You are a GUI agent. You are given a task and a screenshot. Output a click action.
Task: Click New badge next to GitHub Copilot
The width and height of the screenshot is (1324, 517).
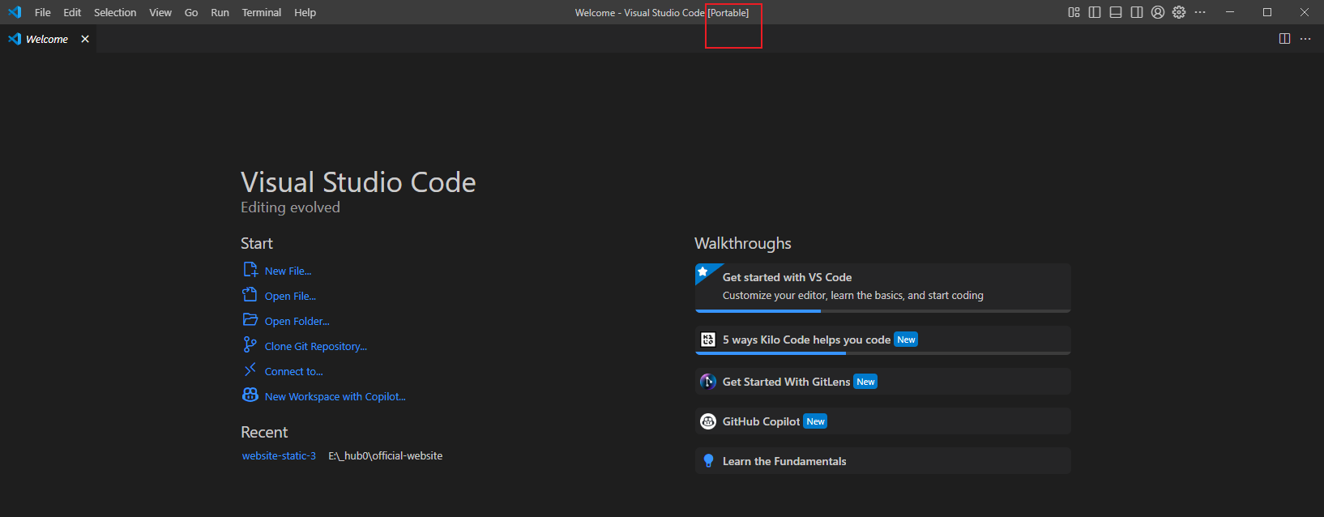tap(815, 421)
